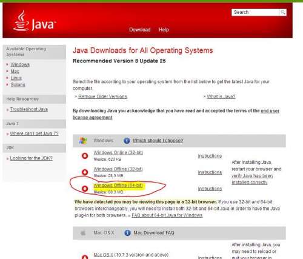The width and height of the screenshot is (303, 259).
Task: Open the Solaris link in sidebar
Action: 18,84
